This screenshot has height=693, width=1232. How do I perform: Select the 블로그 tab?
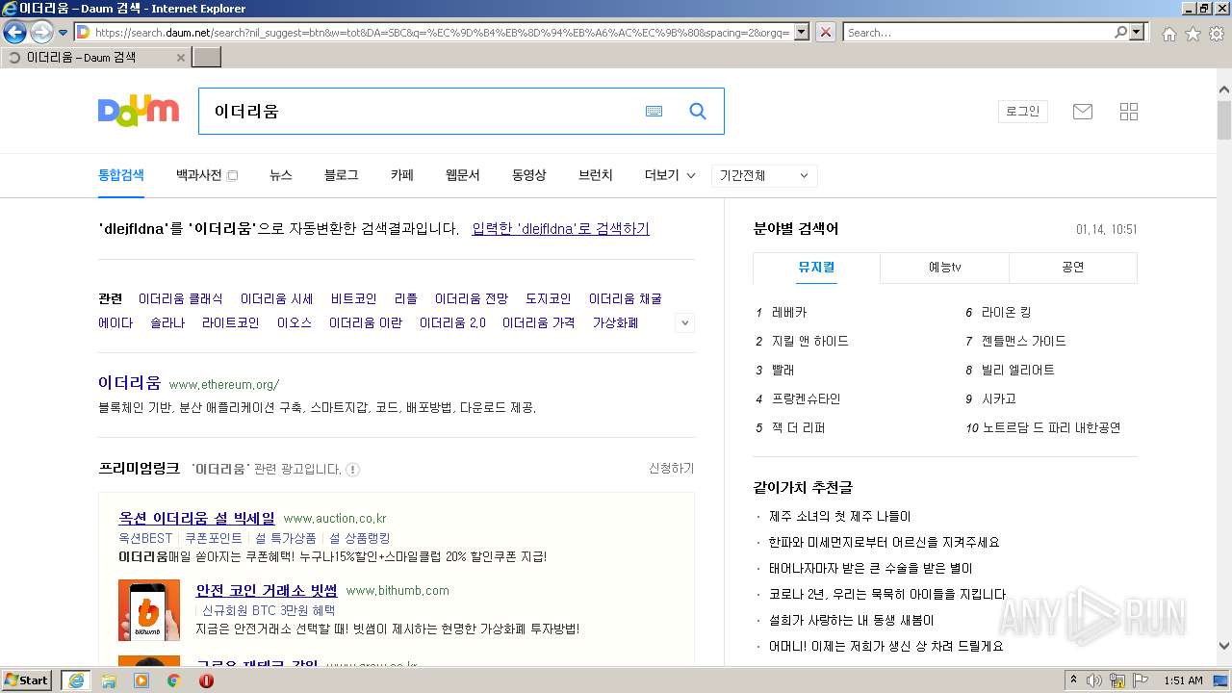click(x=342, y=175)
